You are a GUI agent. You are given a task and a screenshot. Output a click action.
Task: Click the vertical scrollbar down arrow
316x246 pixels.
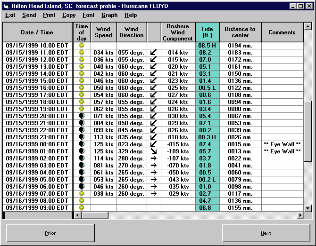[x=308, y=208]
